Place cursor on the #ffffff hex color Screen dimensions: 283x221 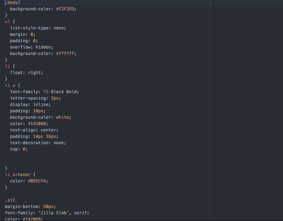click(65, 53)
